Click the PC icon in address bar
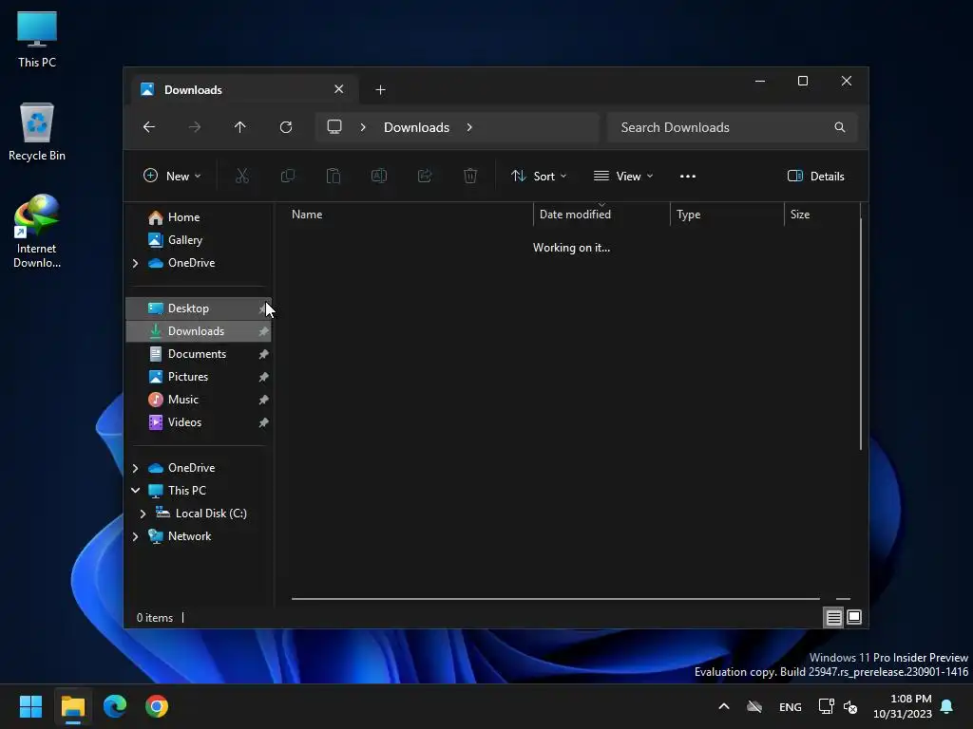Image resolution: width=973 pixels, height=729 pixels. pyautogui.click(x=334, y=127)
